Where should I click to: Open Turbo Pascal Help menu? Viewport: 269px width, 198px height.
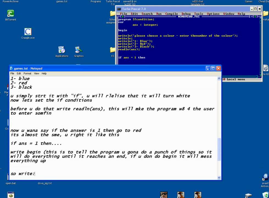click(x=241, y=14)
